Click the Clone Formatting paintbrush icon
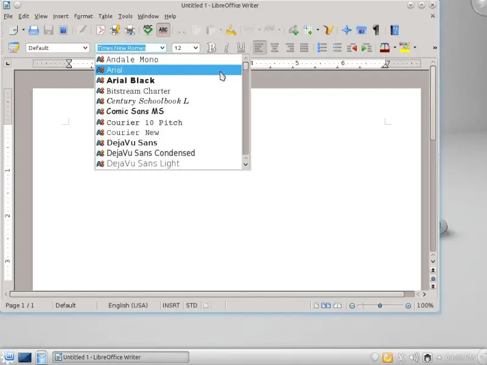 pyautogui.click(x=231, y=30)
